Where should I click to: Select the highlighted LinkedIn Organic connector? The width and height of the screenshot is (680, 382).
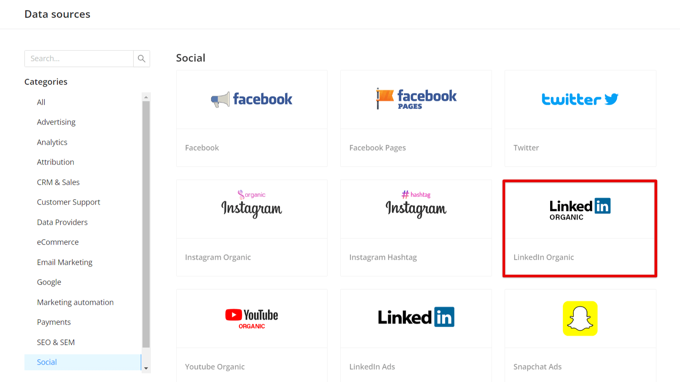click(x=580, y=227)
